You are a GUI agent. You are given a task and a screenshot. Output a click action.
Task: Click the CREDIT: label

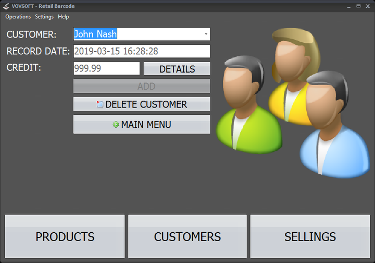pos(23,67)
